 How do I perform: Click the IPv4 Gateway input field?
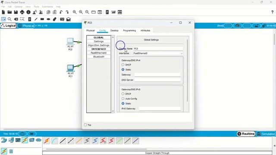coord(157,74)
